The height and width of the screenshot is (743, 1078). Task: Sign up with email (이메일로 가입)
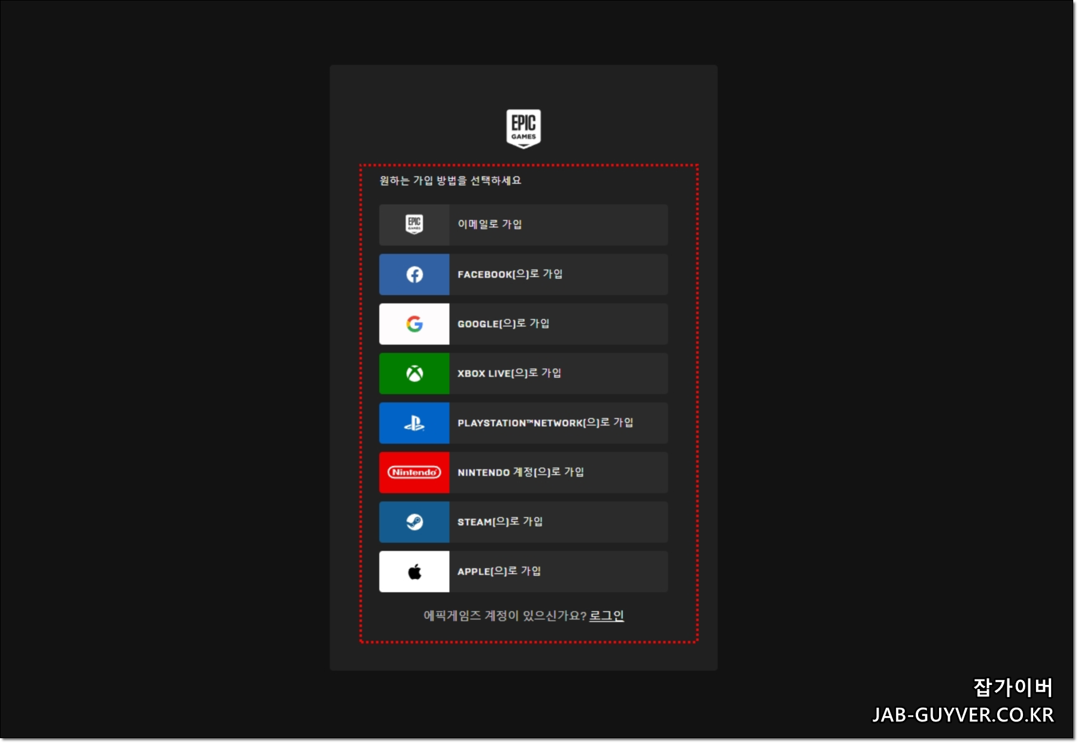coord(523,225)
